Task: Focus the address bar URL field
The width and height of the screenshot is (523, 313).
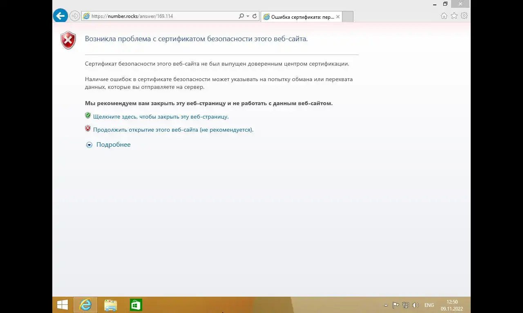Action: tap(163, 16)
